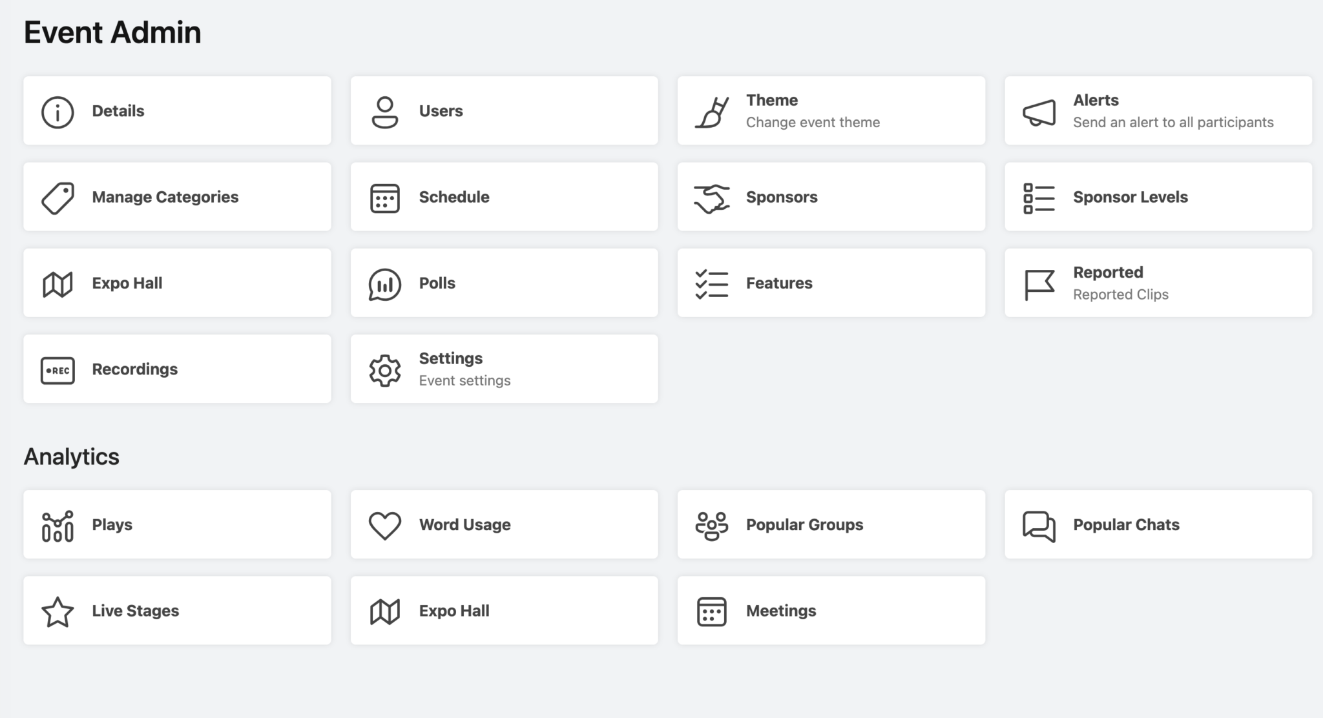This screenshot has width=1323, height=718.
Task: Click the Schedule calendar icon
Action: point(384,197)
